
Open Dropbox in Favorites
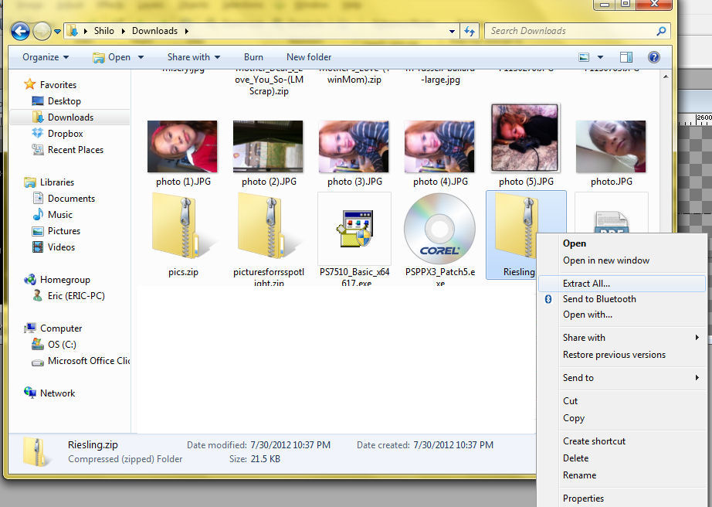[58, 134]
